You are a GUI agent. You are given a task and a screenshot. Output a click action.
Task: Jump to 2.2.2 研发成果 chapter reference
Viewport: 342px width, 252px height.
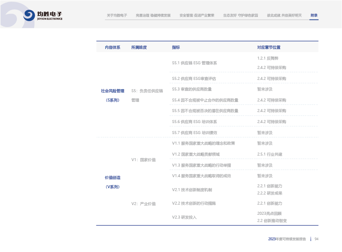[x=269, y=193]
